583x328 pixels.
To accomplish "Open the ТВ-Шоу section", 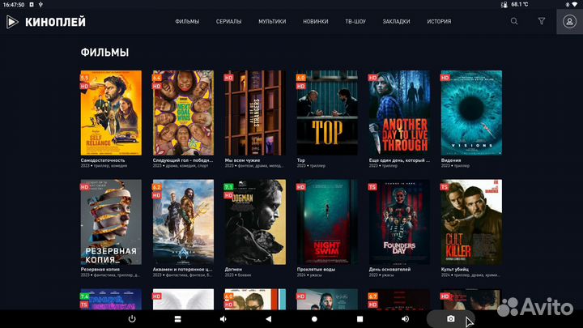I will [355, 21].
